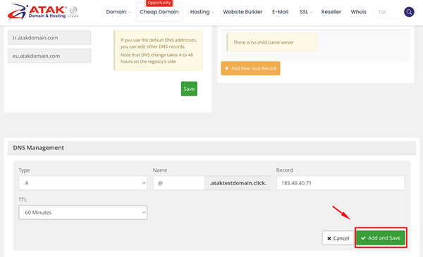Open the Domain menu
Viewport: 423px width, 257px height.
(x=118, y=12)
